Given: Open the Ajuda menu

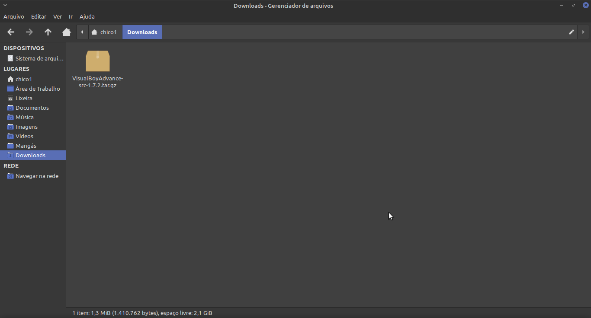Looking at the screenshot, I should click(87, 16).
